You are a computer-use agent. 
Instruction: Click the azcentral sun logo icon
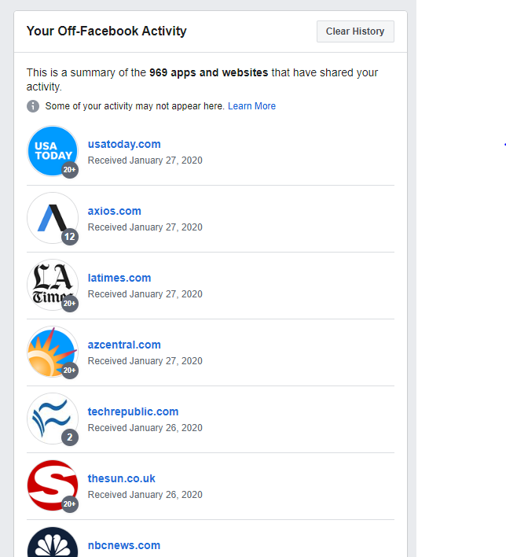53,352
